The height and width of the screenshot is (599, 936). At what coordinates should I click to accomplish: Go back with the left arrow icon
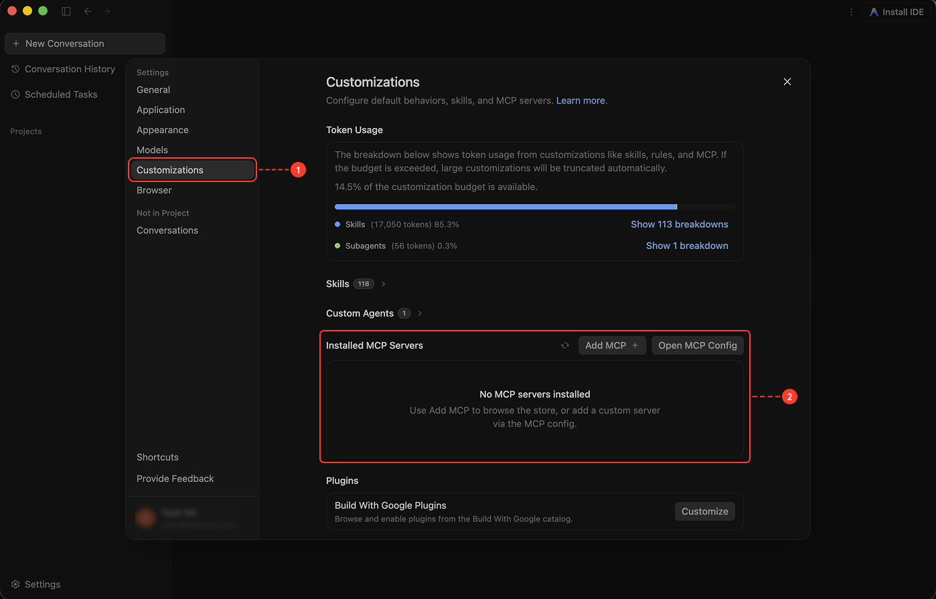point(88,11)
